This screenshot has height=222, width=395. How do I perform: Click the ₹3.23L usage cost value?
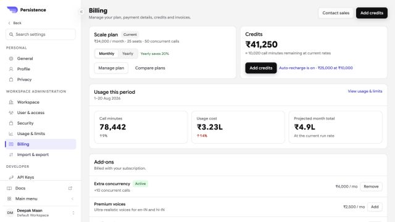pos(210,127)
